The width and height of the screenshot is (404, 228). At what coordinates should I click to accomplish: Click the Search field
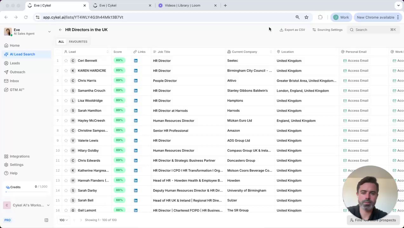click(x=373, y=30)
